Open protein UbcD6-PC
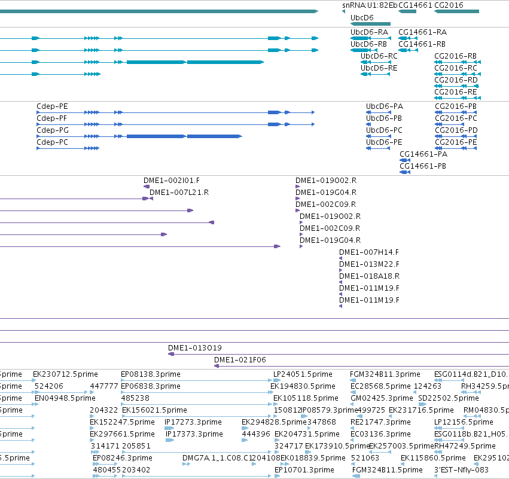Screen dimensions: 509x479 coord(384,130)
